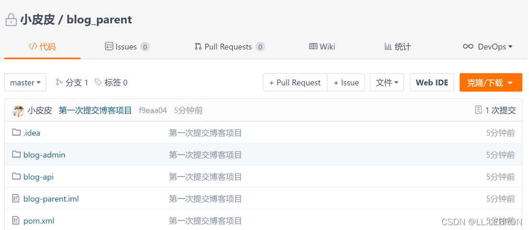The height and width of the screenshot is (230, 529).
Task: Click the file icon beside pom.xml
Action: tap(16, 220)
